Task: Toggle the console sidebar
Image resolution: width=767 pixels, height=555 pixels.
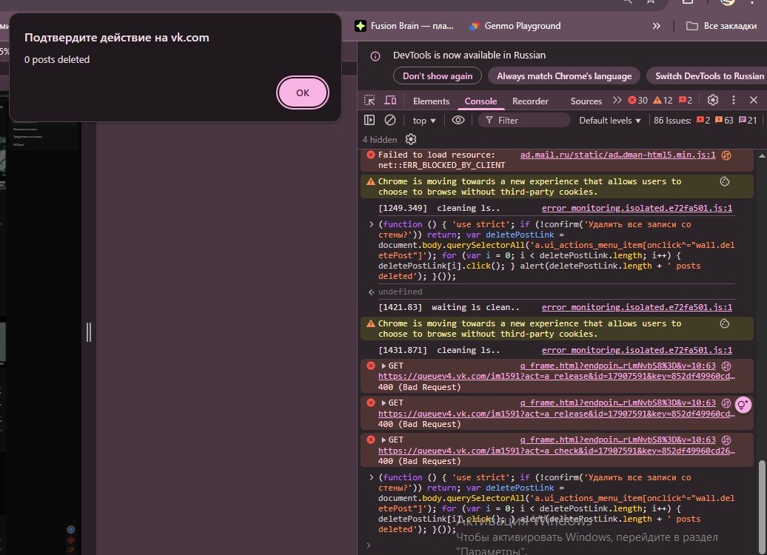Action: click(369, 120)
